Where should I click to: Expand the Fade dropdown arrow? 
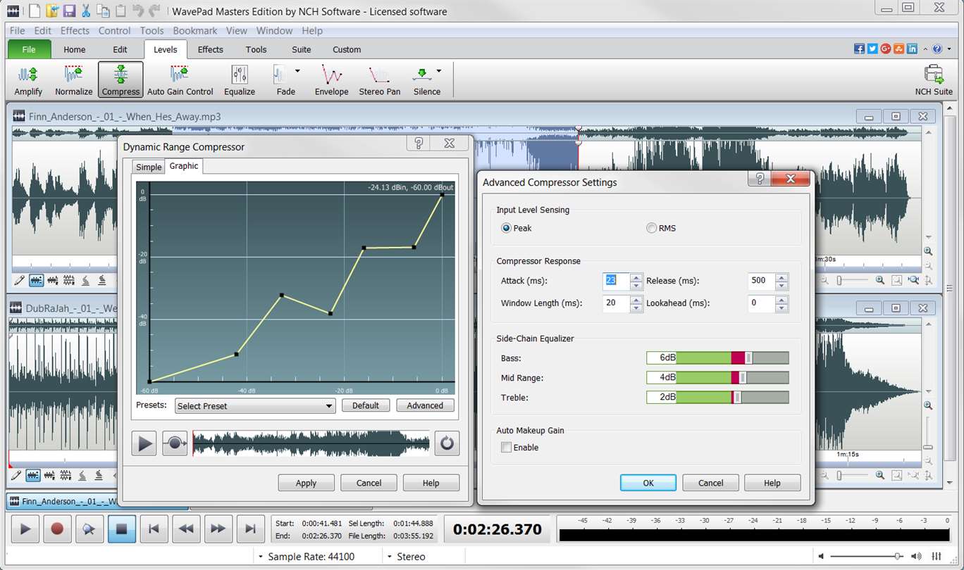(x=297, y=71)
